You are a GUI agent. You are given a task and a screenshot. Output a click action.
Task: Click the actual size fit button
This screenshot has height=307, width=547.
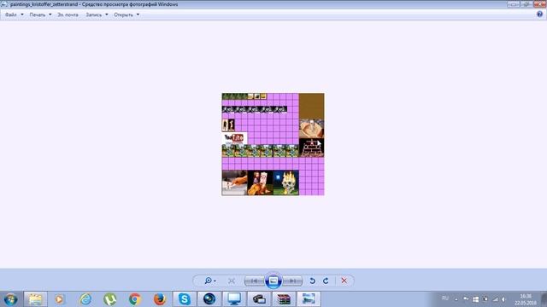coord(232,281)
